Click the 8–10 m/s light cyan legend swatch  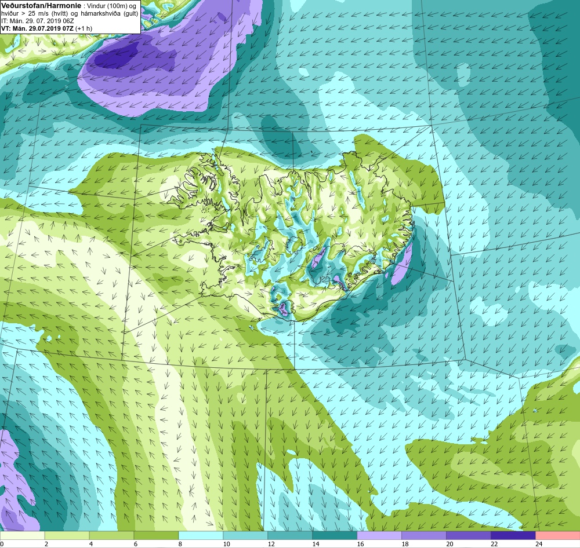(x=201, y=535)
